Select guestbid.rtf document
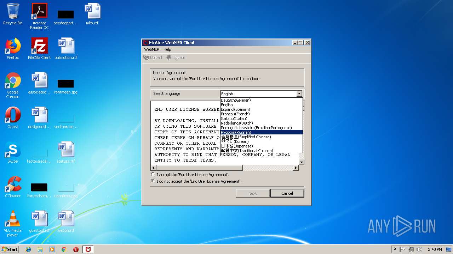 39,222
